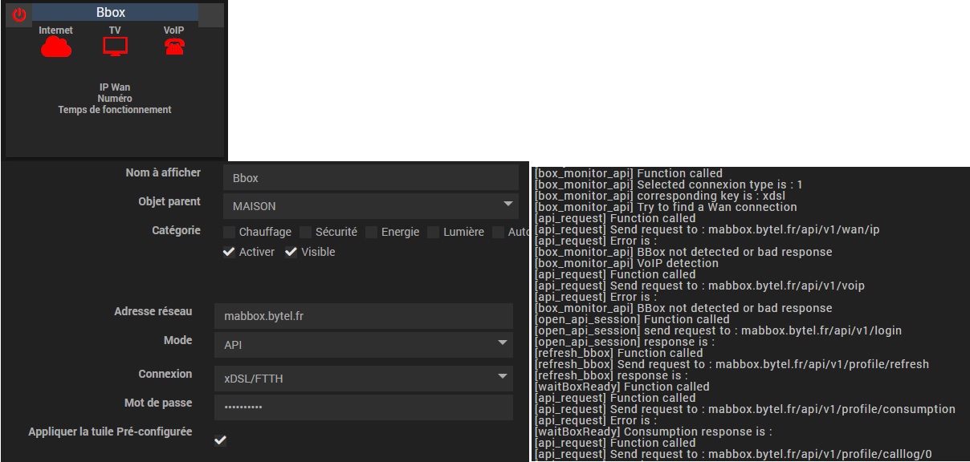This screenshot has height=462, width=970.
Task: Click the Catégorie label
Action: tap(176, 230)
